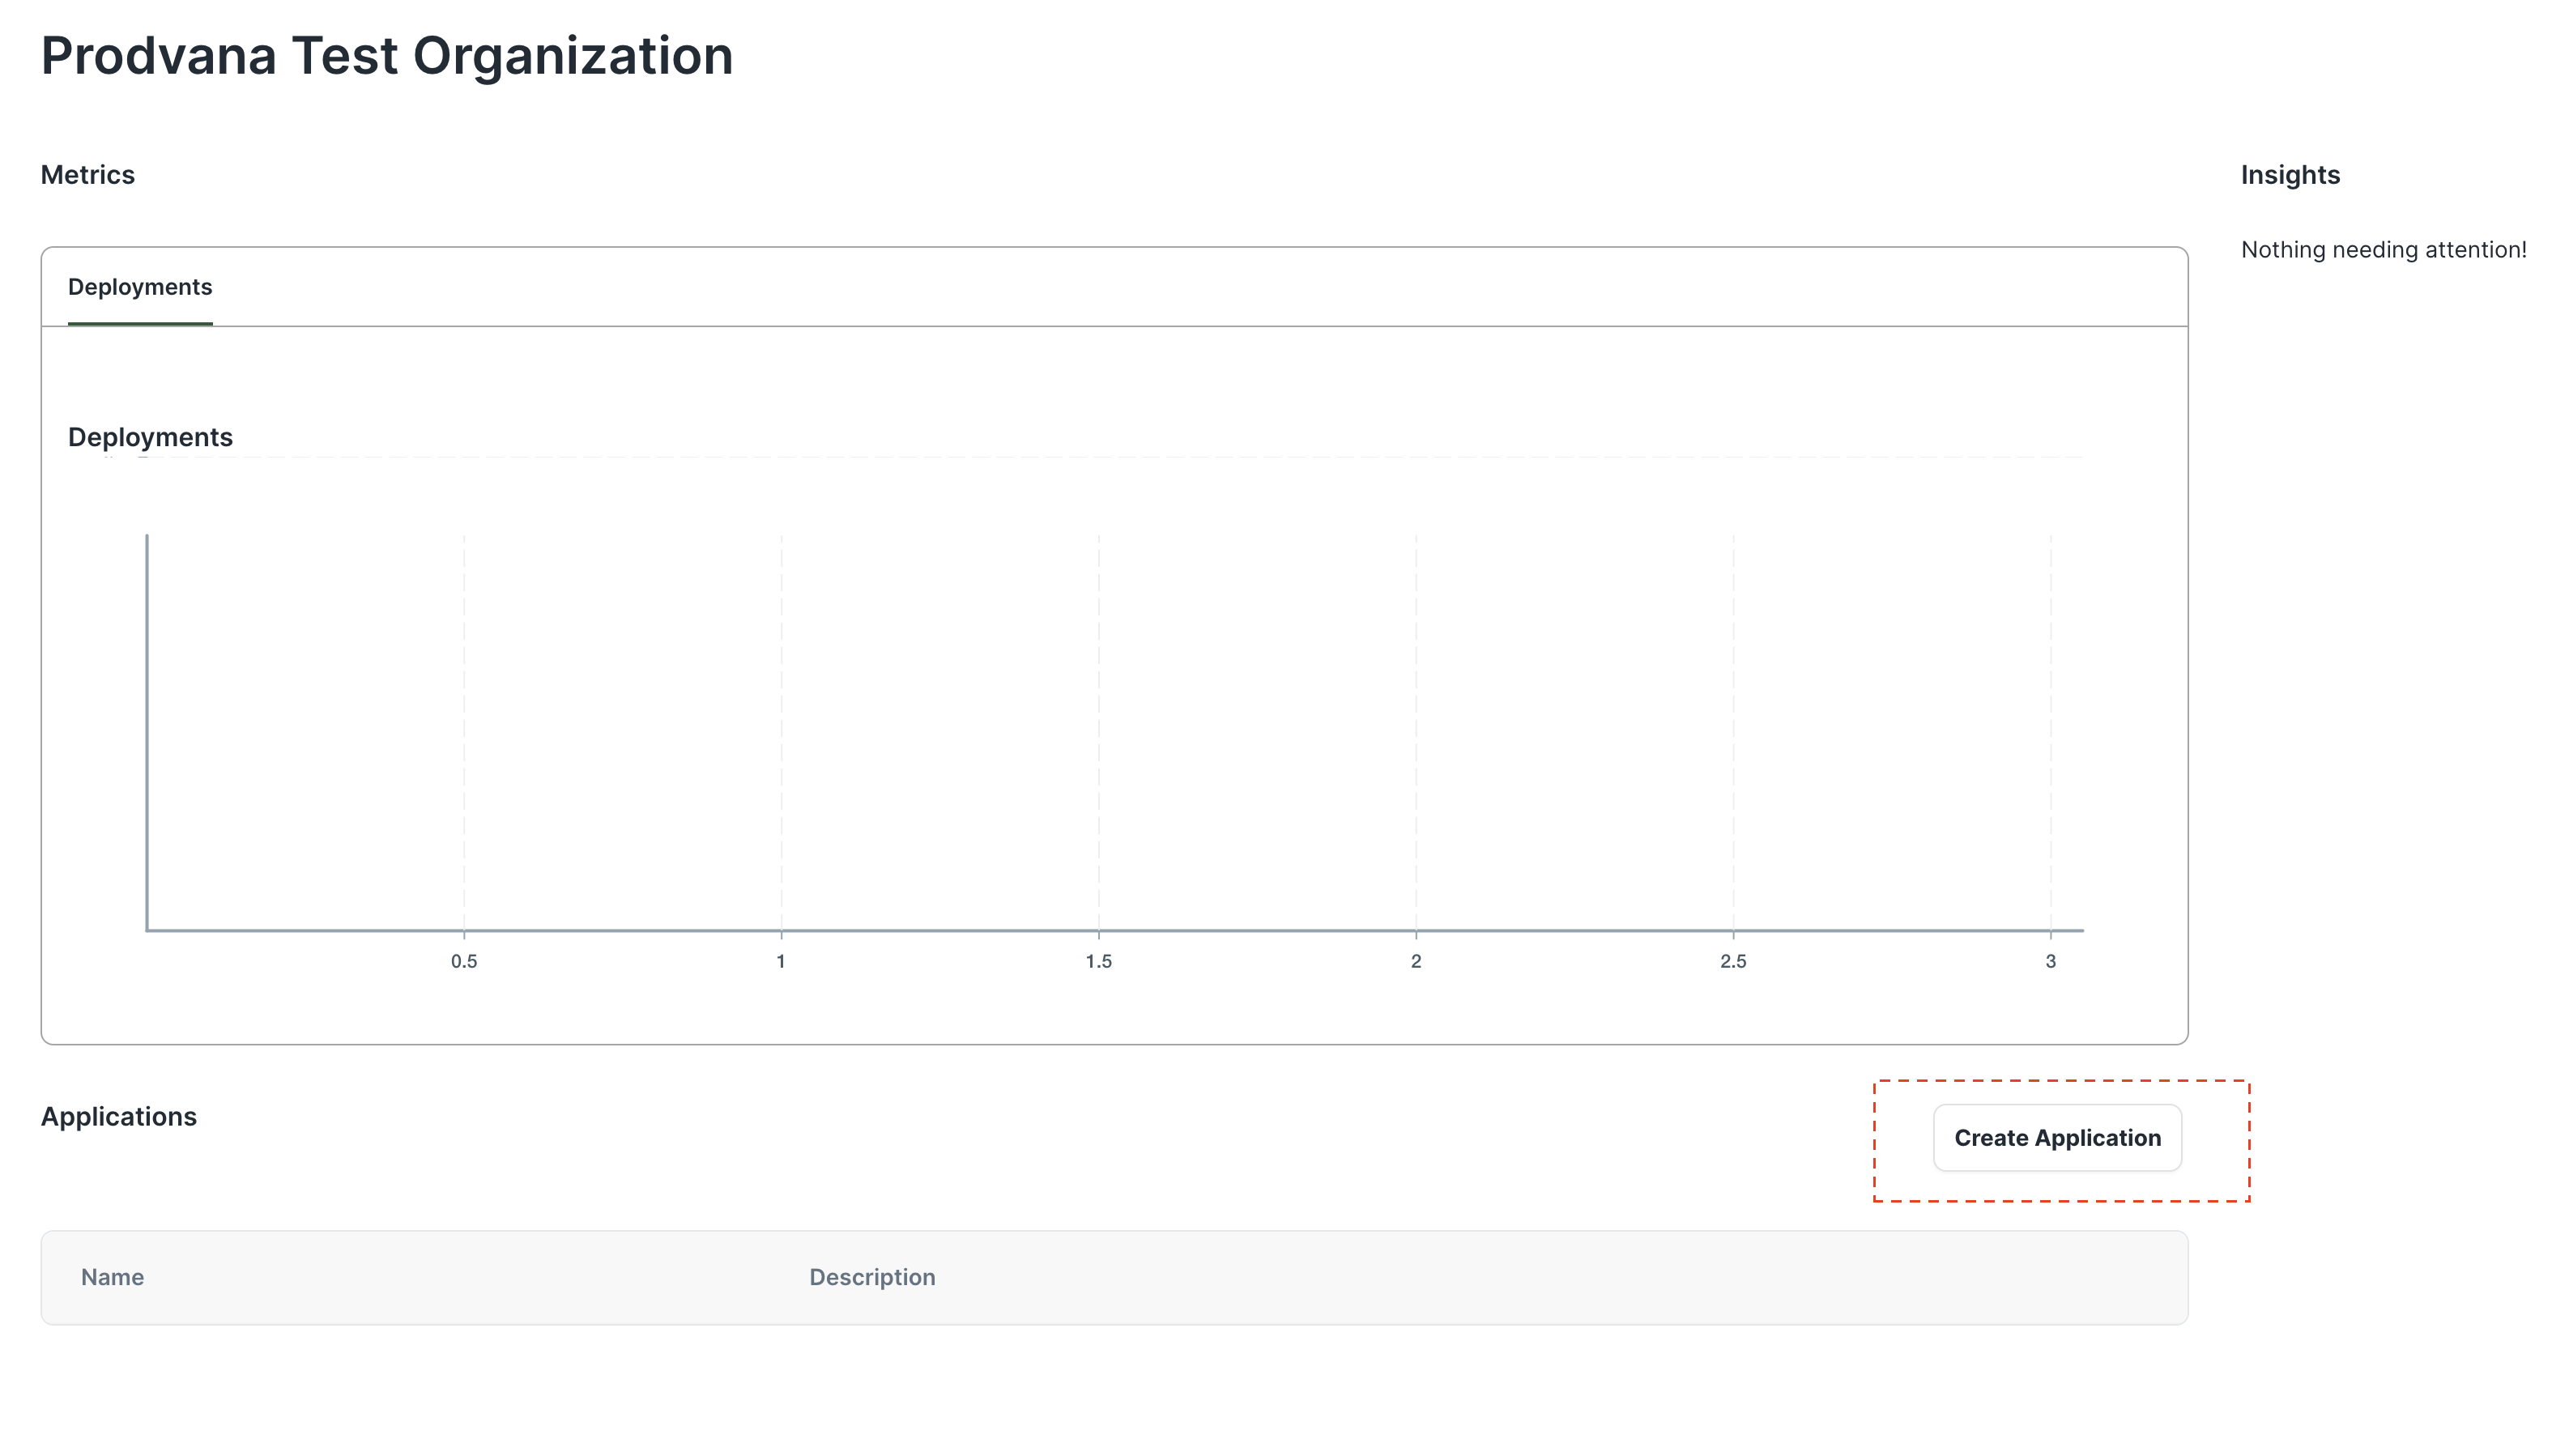
Task: Switch to the Deployments tab
Action: (x=140, y=287)
